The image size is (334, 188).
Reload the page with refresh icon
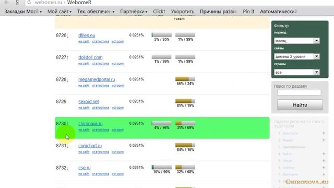[x=29, y=2]
